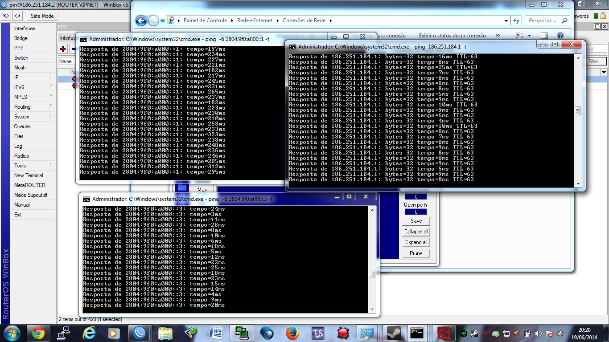The height and width of the screenshot is (342, 609).
Task: Click scrollbar thumb of the ::3 ping window
Action: [372, 274]
